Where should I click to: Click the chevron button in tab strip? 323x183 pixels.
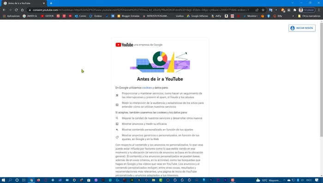[x=293, y=3]
